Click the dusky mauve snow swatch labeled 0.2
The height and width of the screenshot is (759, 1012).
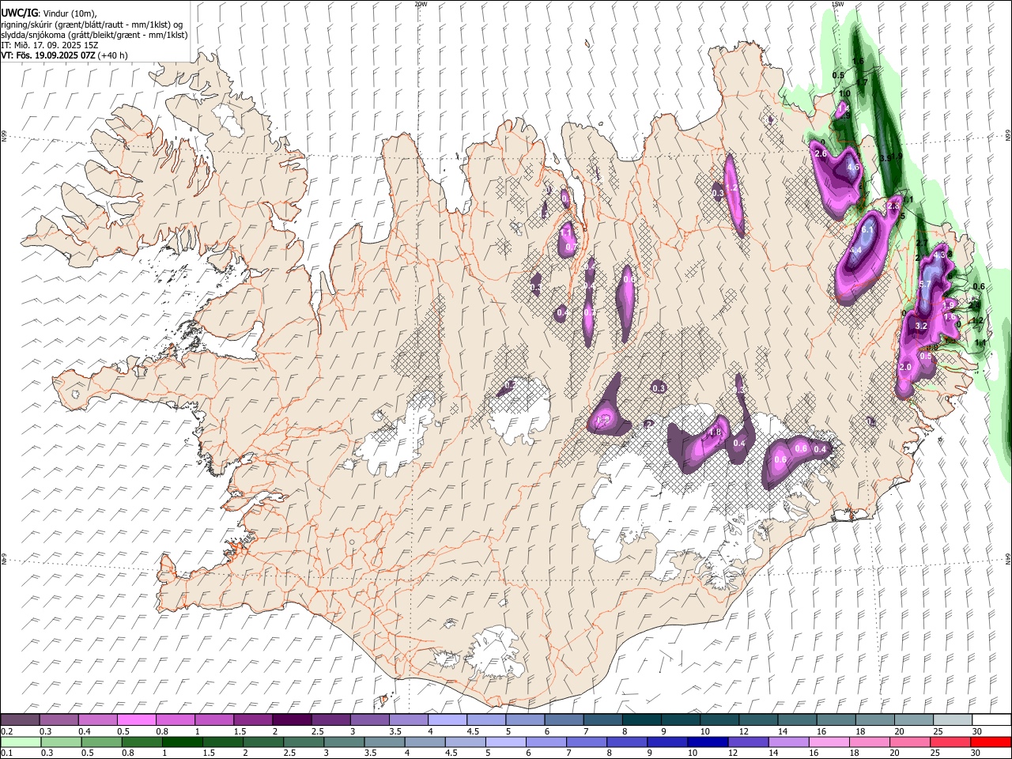20,719
